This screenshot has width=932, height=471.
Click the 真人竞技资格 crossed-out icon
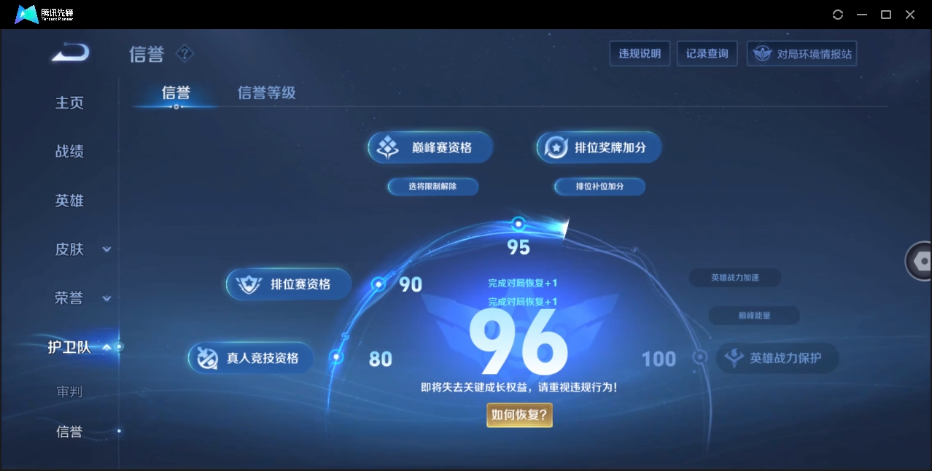pyautogui.click(x=208, y=358)
